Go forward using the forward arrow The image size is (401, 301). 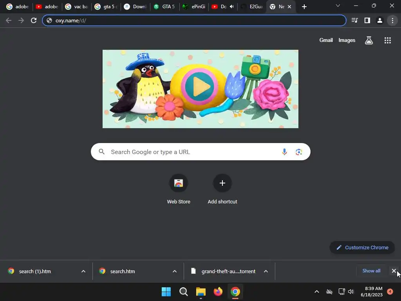click(x=21, y=20)
